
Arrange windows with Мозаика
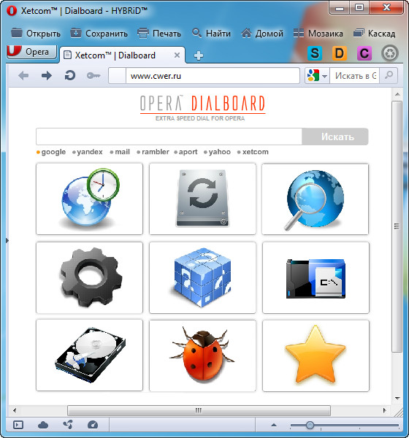click(318, 34)
